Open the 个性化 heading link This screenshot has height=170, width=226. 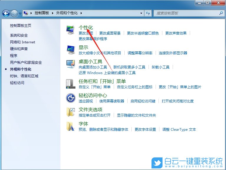point(86,27)
